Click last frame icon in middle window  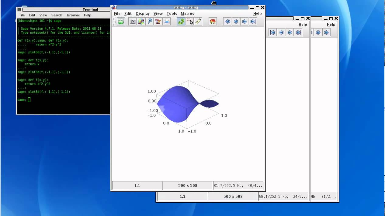click(x=298, y=32)
